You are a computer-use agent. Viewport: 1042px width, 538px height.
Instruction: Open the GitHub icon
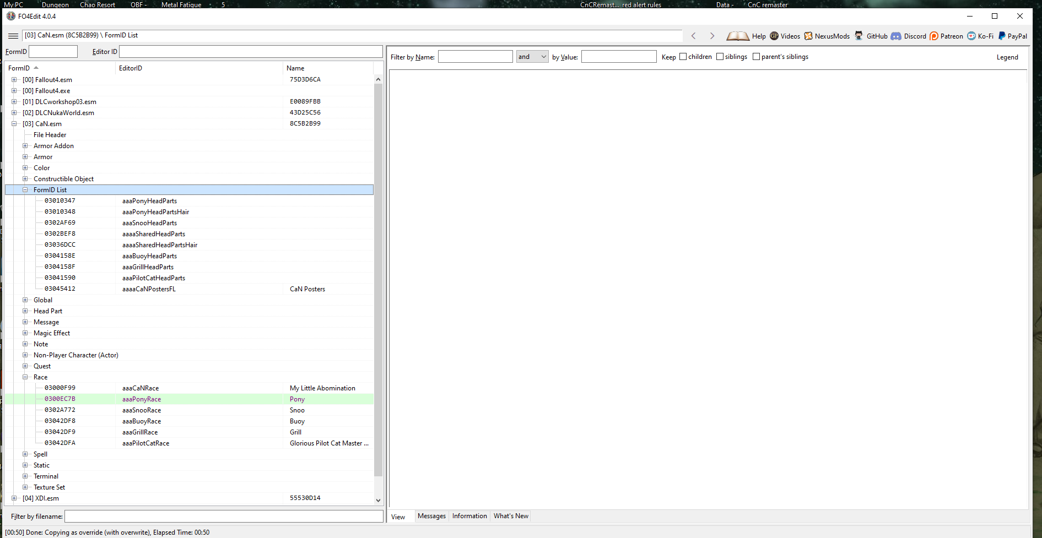coord(859,36)
